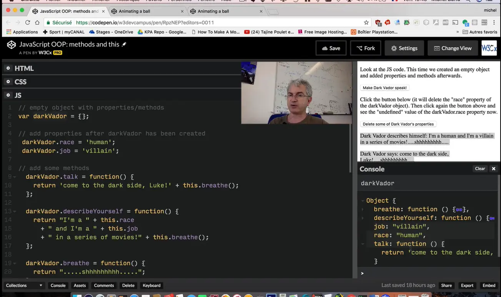
Task: Click the binary digits extension icon
Action: pos(484,22)
